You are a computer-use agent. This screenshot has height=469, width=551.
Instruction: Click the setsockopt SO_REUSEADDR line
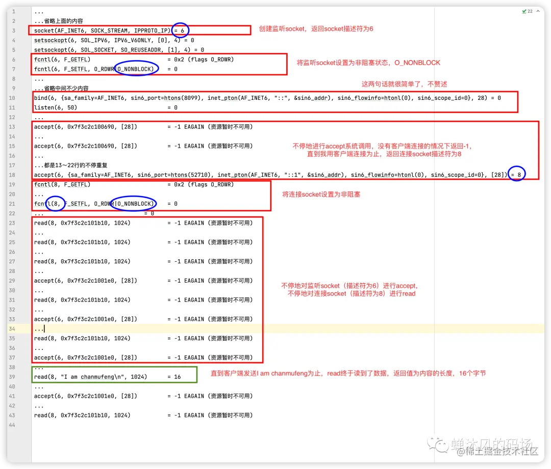(119, 50)
